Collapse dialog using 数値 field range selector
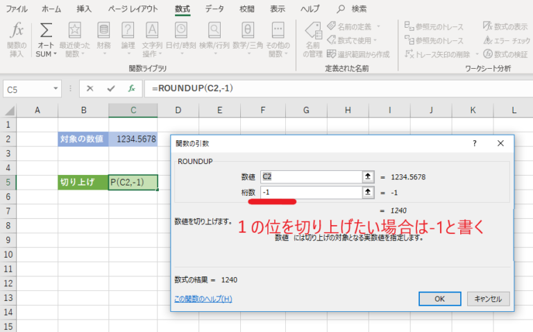This screenshot has height=332, width=533. [369, 176]
